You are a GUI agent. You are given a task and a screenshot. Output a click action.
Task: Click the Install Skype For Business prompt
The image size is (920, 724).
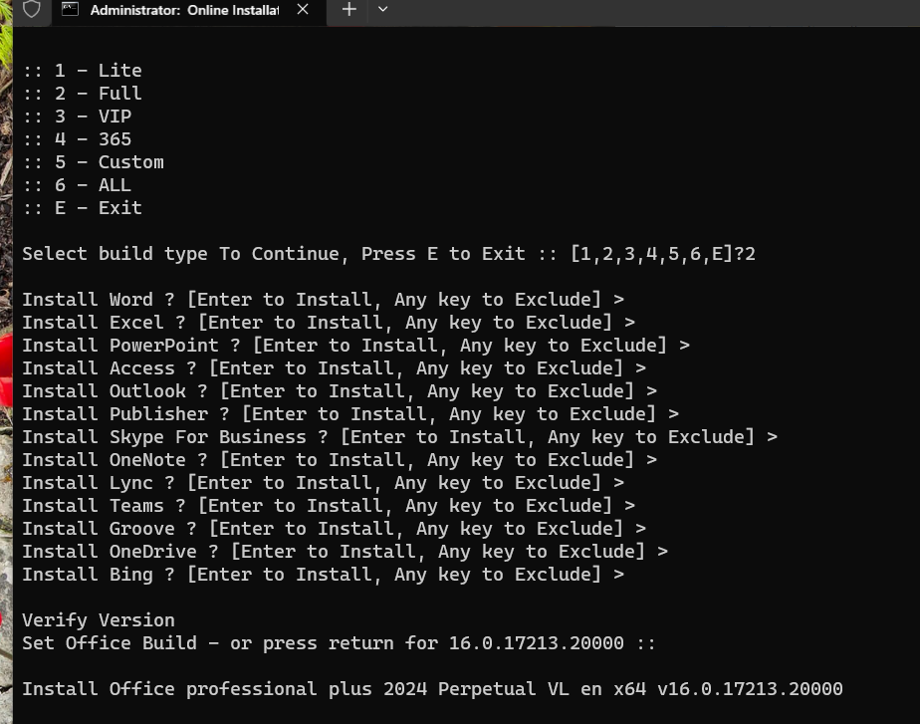(400, 437)
